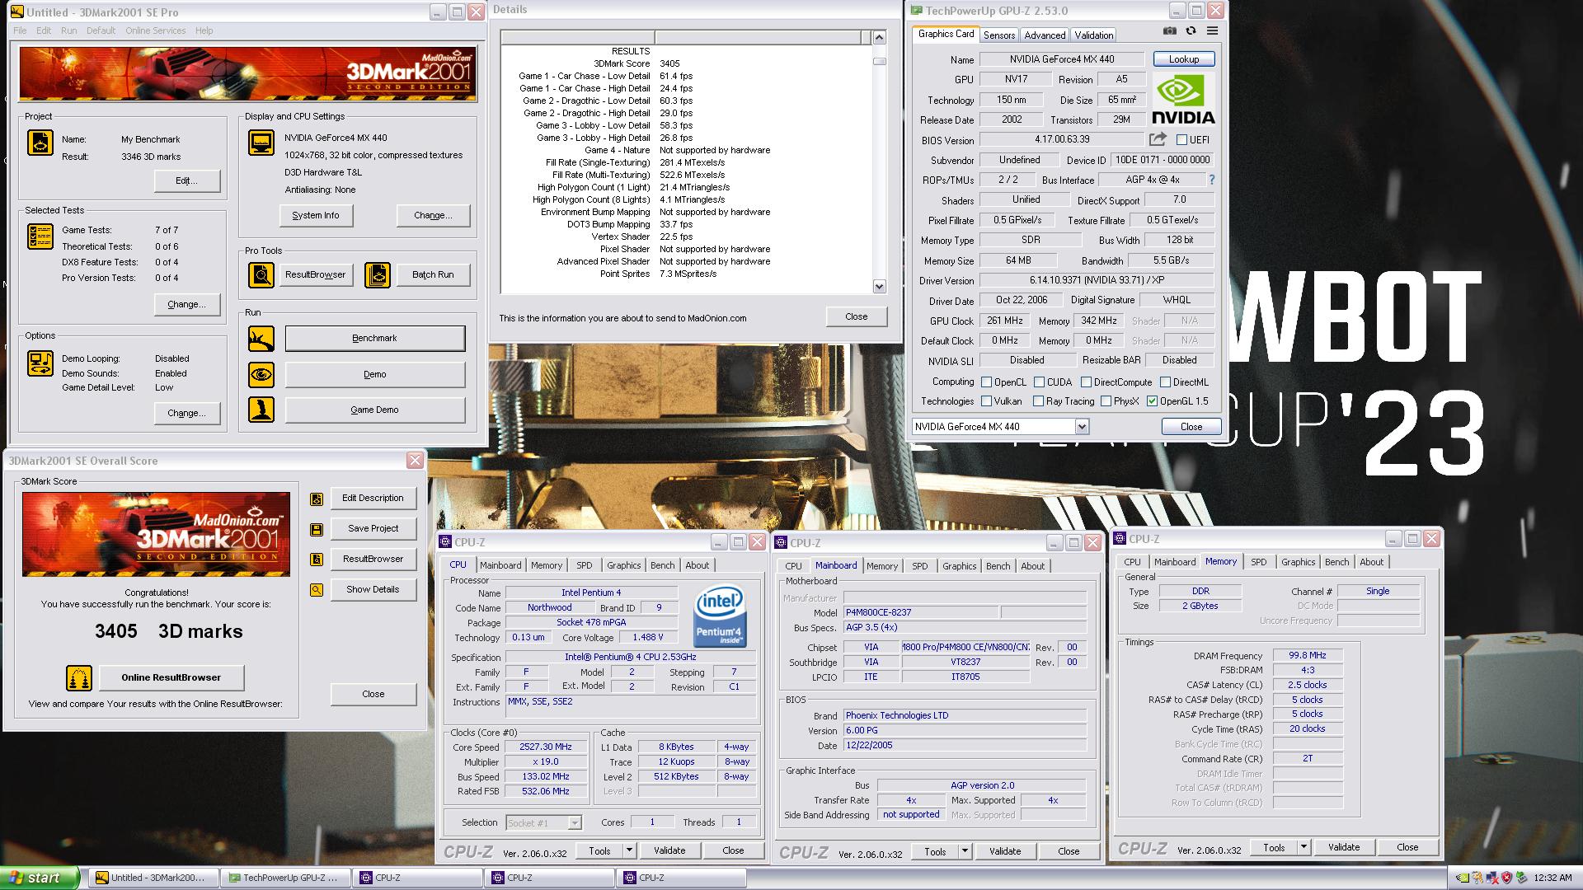Click the ResultBrowser magnifier icon in Pro Tools
This screenshot has height=890, width=1583.
[x=261, y=275]
